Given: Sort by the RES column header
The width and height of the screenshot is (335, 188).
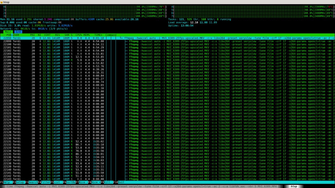Looking at the screenshot, I should (57, 35).
